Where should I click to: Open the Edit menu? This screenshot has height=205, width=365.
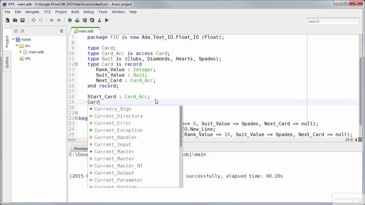(x=18, y=12)
